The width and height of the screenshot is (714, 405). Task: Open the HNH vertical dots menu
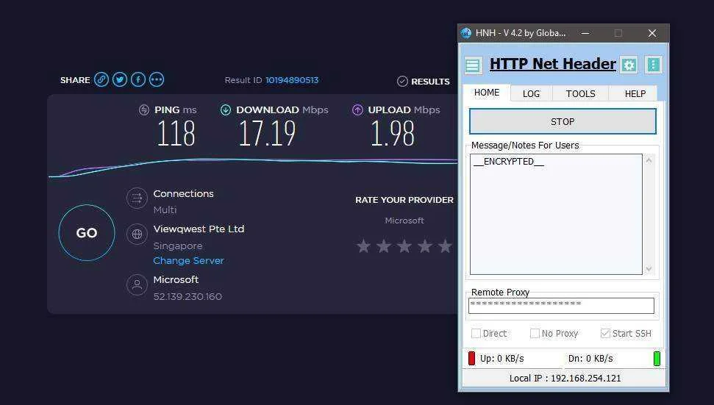click(x=654, y=65)
